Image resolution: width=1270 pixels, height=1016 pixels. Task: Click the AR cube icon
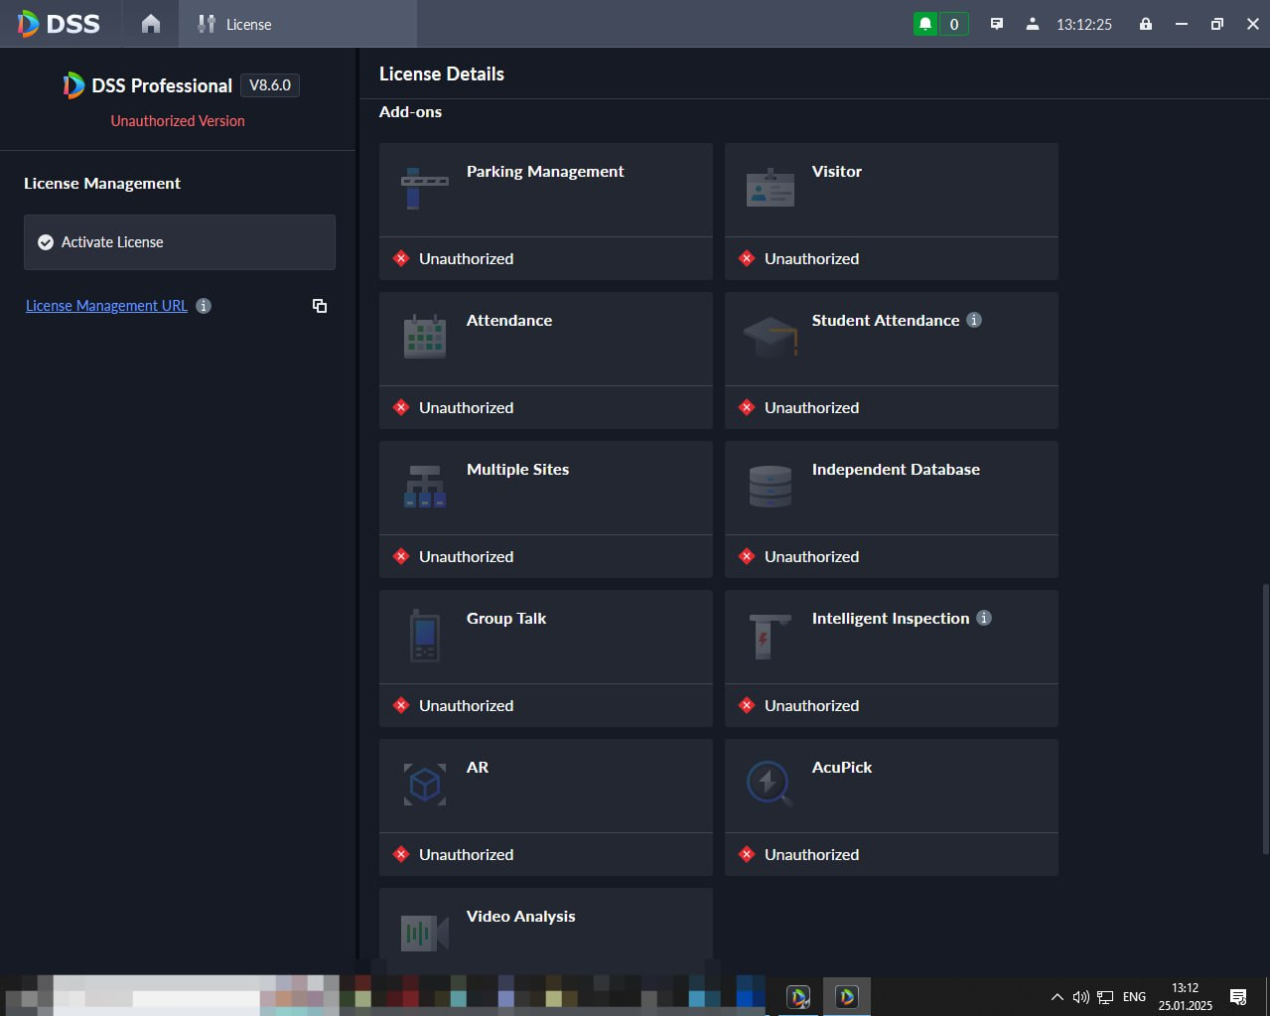click(425, 785)
